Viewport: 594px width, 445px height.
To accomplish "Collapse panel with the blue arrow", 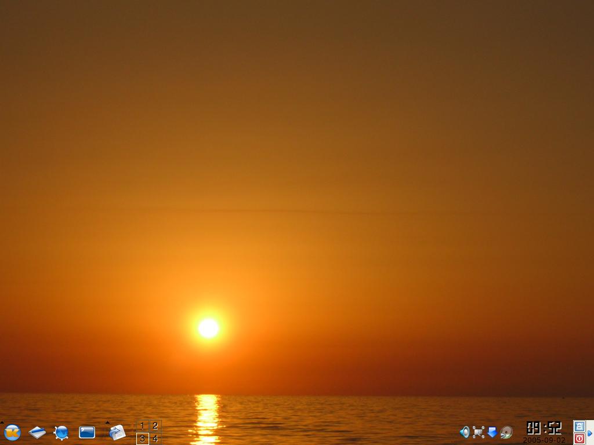I will [590, 433].
